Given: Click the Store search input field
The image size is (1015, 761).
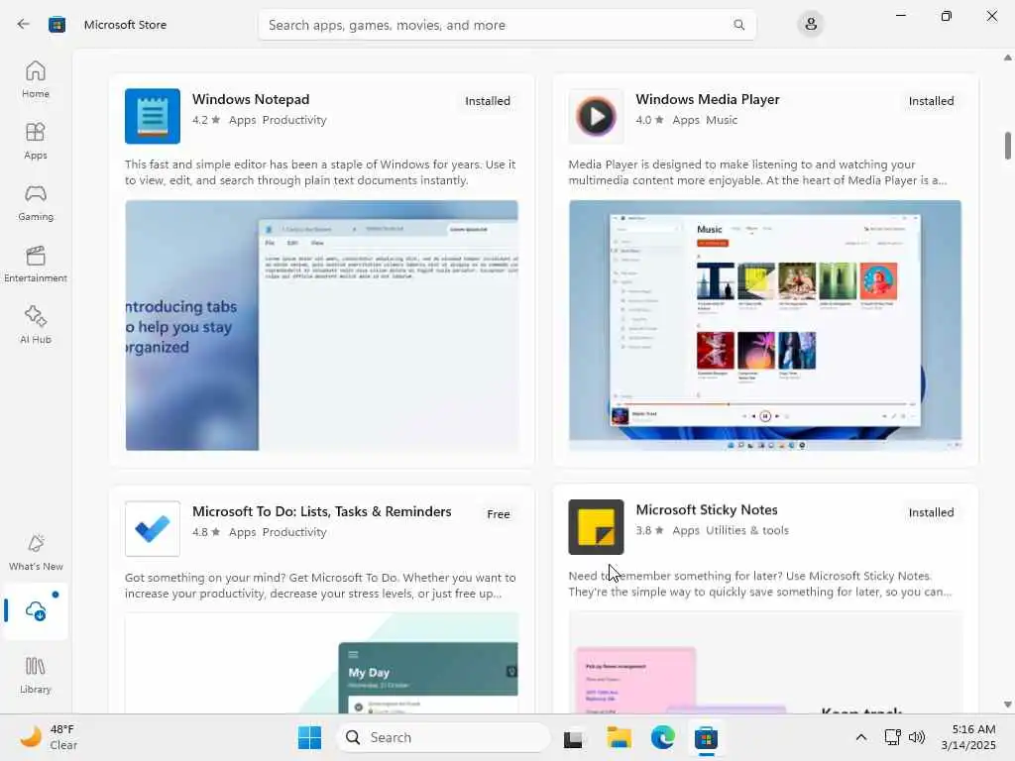Looking at the screenshot, I should [507, 25].
